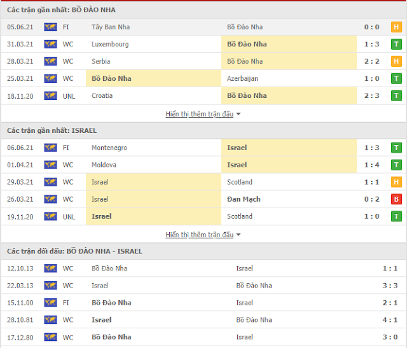Viewport: 407px width, 348px height.
Task: Click the Các trận đối đầu section header
Action: 74,251
